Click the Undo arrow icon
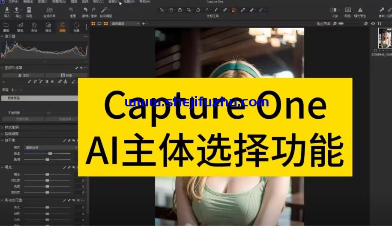This screenshot has height=226, width=392. tap(85, 9)
